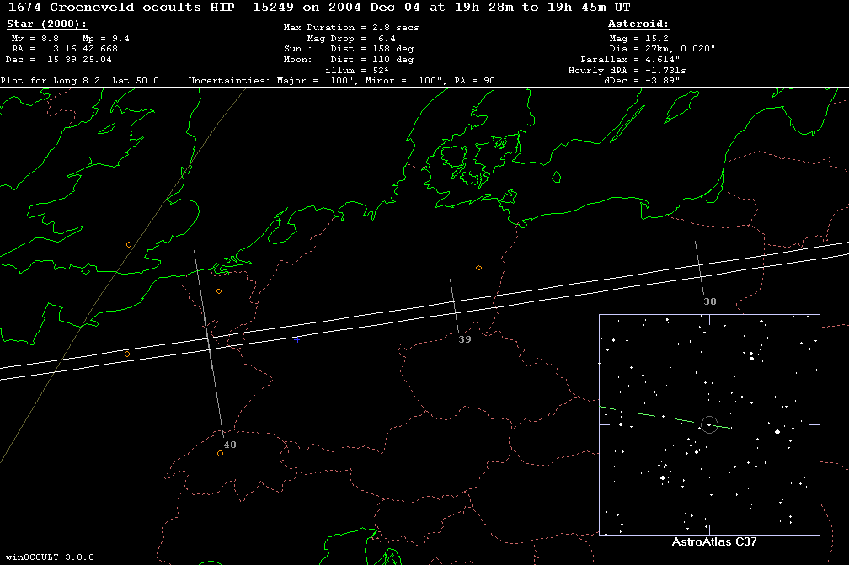
Task: Click the northernmost orange marker on the left landmass
Action: click(x=129, y=244)
